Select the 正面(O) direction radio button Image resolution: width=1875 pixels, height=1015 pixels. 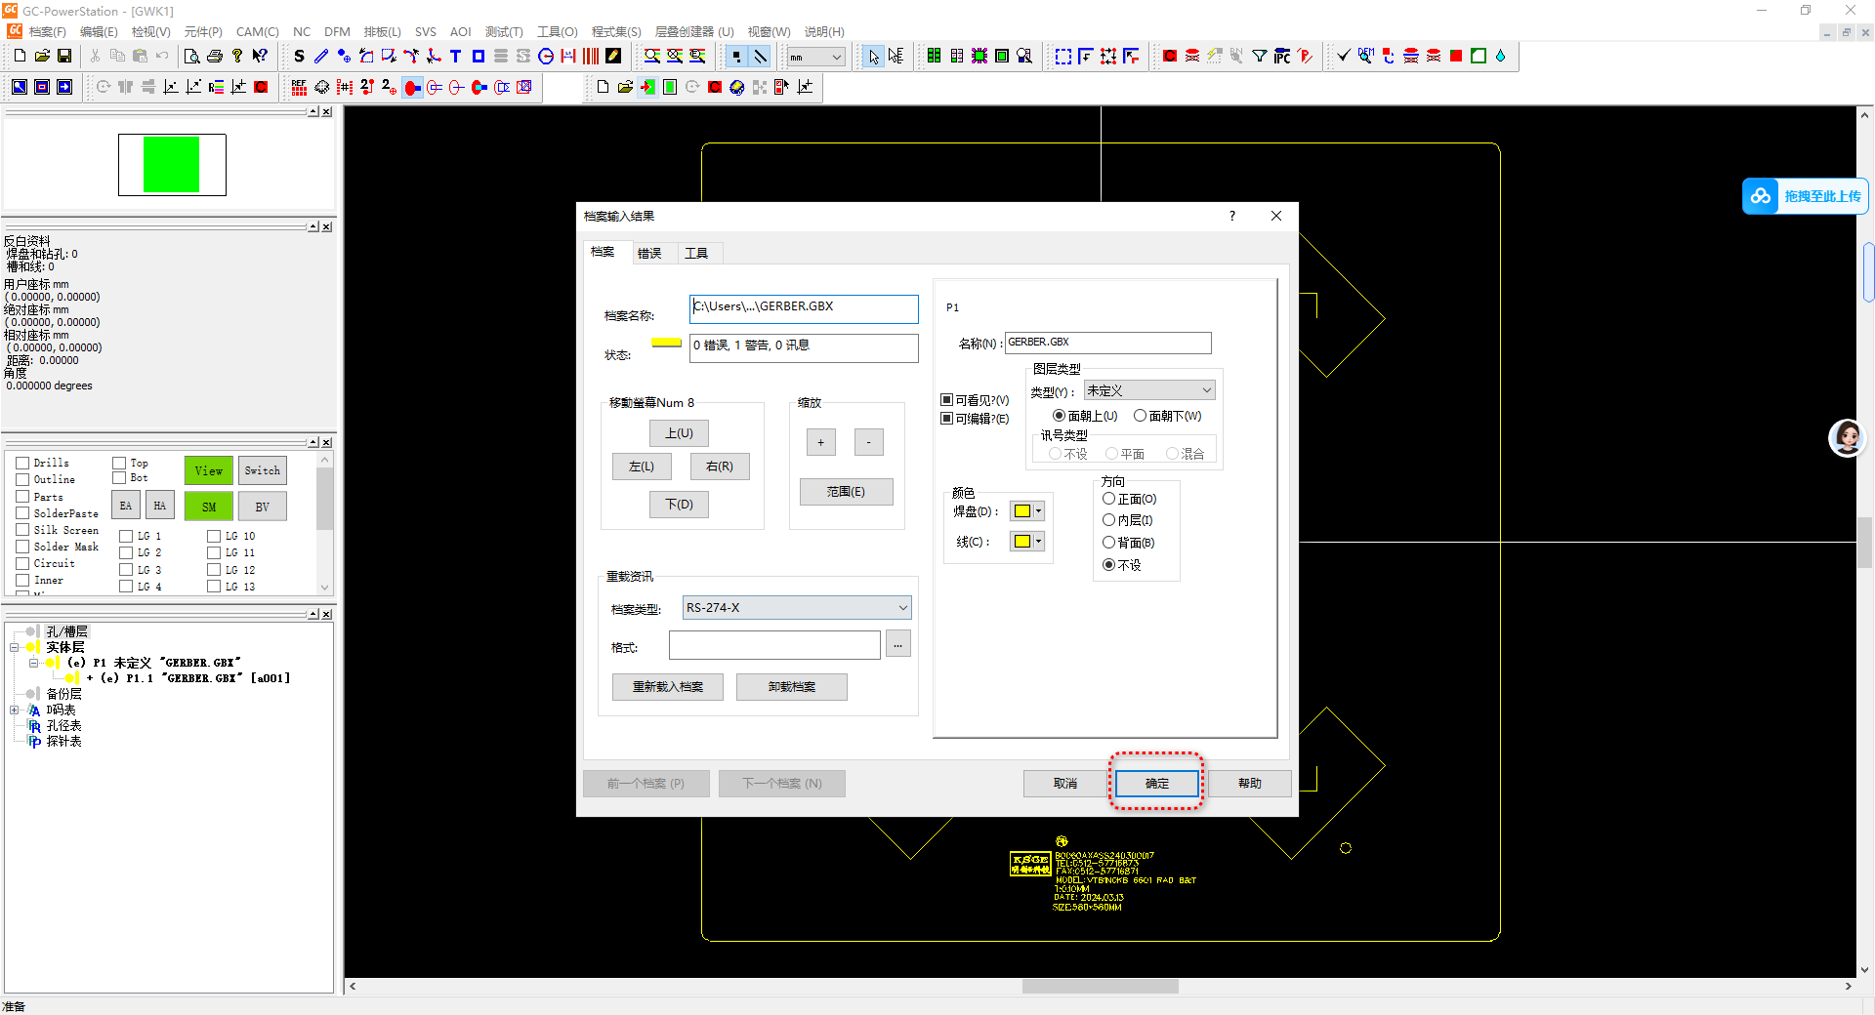1108,499
